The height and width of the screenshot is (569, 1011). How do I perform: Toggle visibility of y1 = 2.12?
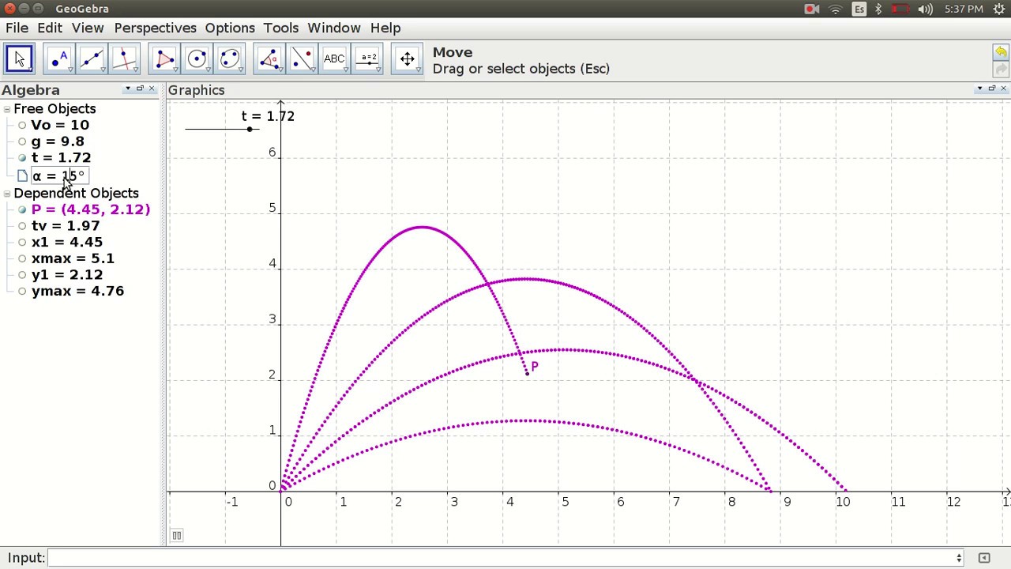pos(22,275)
